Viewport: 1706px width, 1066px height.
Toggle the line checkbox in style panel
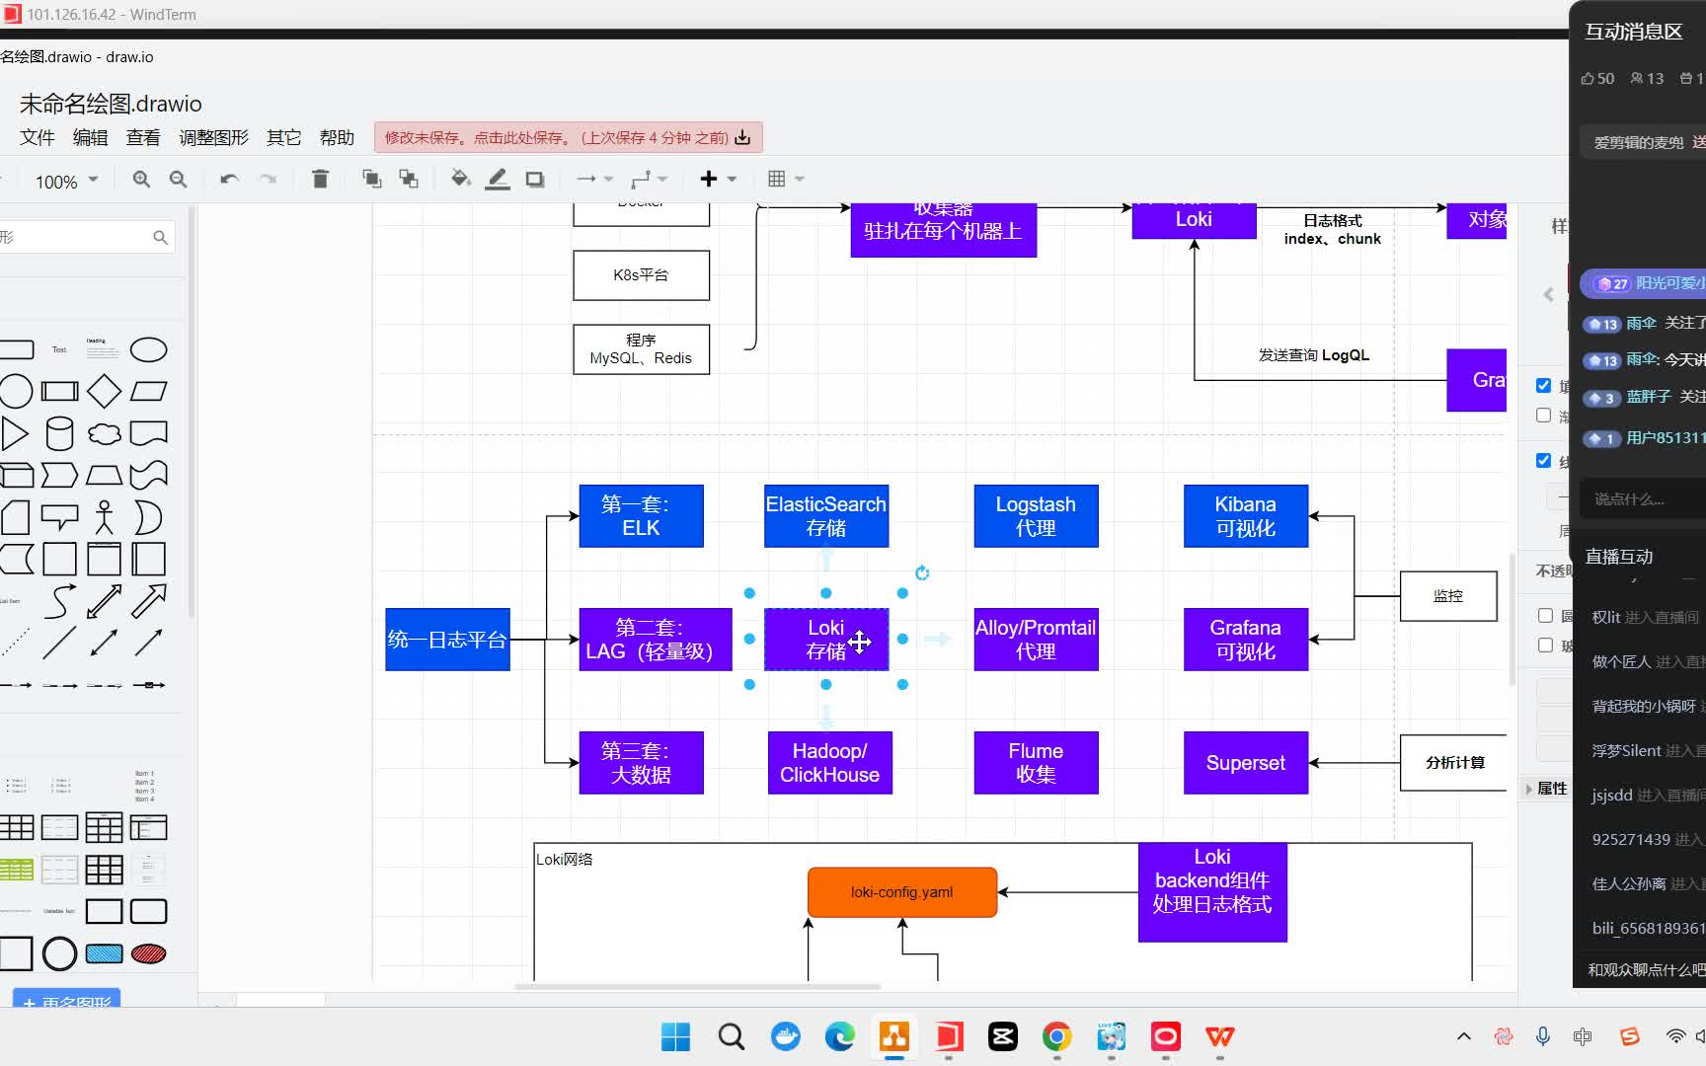click(x=1544, y=460)
